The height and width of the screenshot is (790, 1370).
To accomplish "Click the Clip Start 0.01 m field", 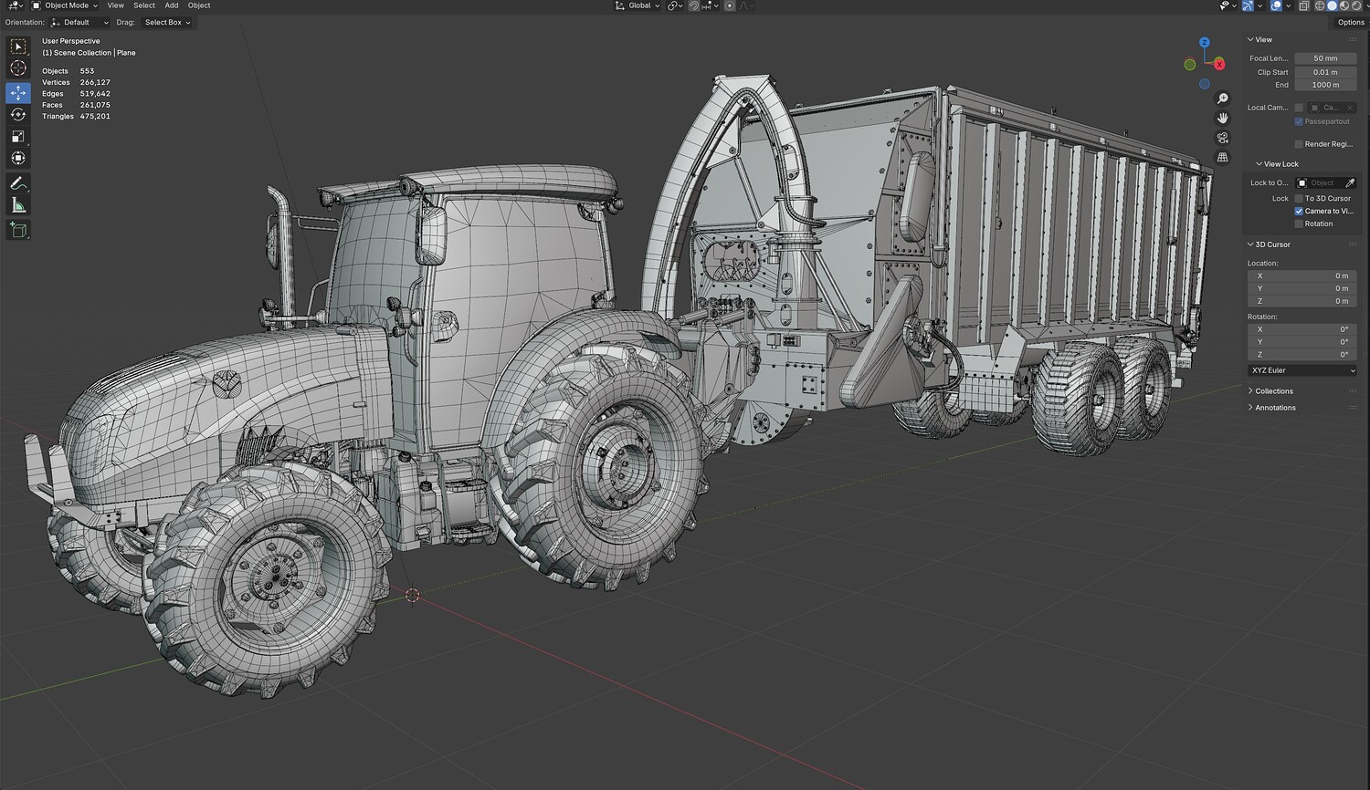I will pyautogui.click(x=1325, y=72).
